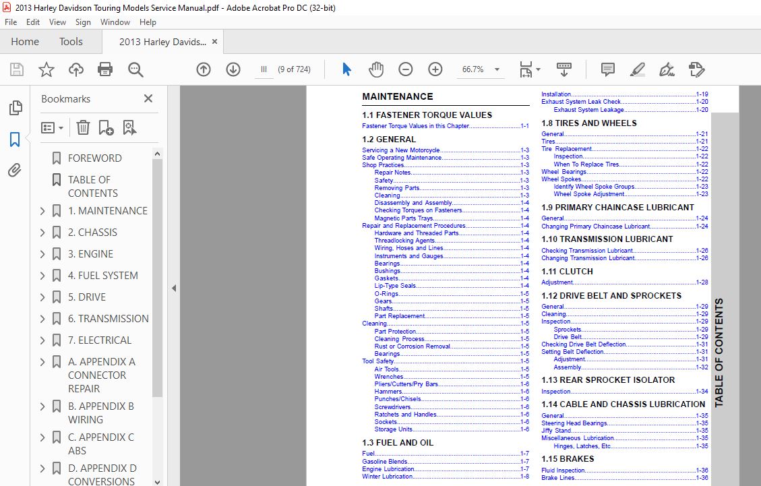The width and height of the screenshot is (761, 486).
Task: Click the bookmarks panel scroll down arrow
Action: (157, 482)
